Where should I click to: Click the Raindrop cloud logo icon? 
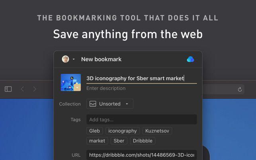pyautogui.click(x=190, y=59)
